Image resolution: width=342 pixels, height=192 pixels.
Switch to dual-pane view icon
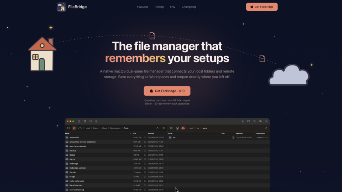pyautogui.click(x=254, y=121)
